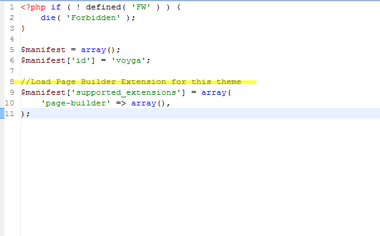Image resolution: width=380 pixels, height=236 pixels.
Task: Place cursor on the closing brace on line 3
Action: click(23, 29)
